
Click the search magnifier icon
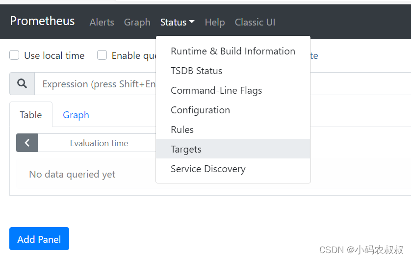coord(22,84)
